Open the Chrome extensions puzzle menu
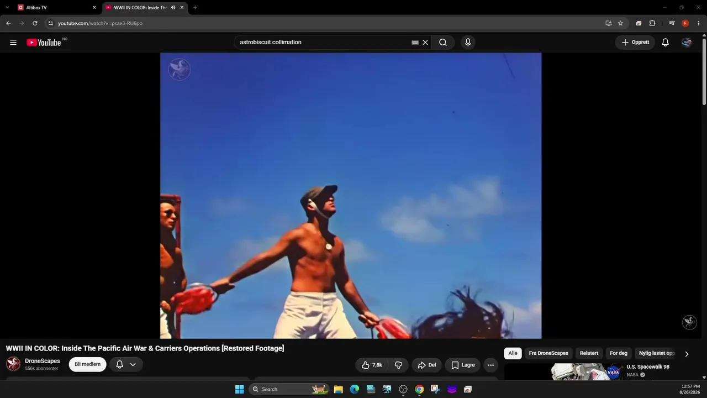 coord(652,23)
